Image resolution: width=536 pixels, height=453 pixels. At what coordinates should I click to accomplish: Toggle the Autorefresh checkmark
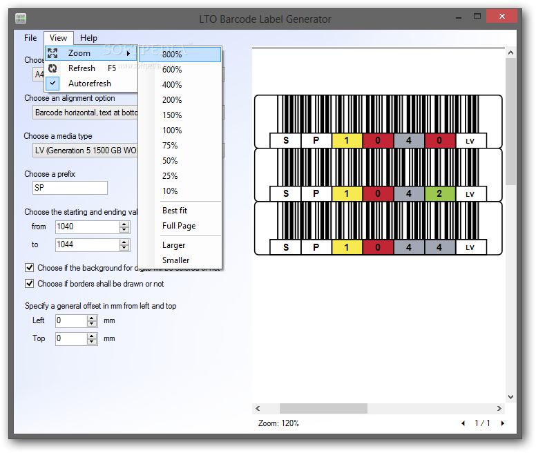tap(52, 83)
